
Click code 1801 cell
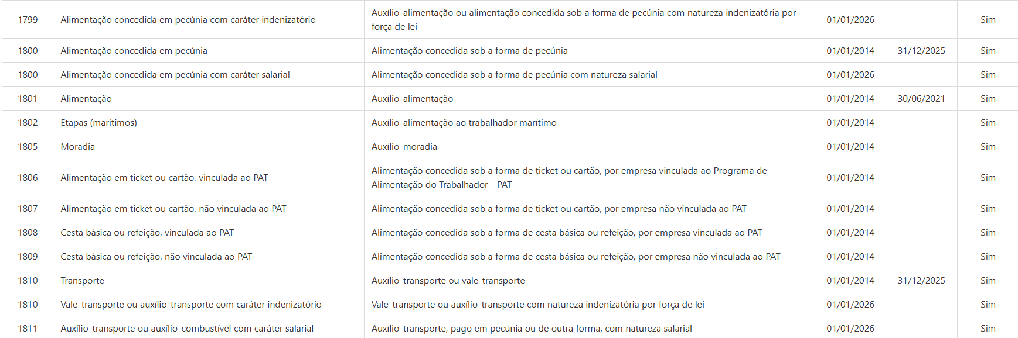click(x=28, y=99)
